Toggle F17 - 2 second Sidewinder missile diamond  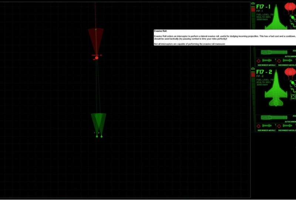pyautogui.click(x=279, y=126)
